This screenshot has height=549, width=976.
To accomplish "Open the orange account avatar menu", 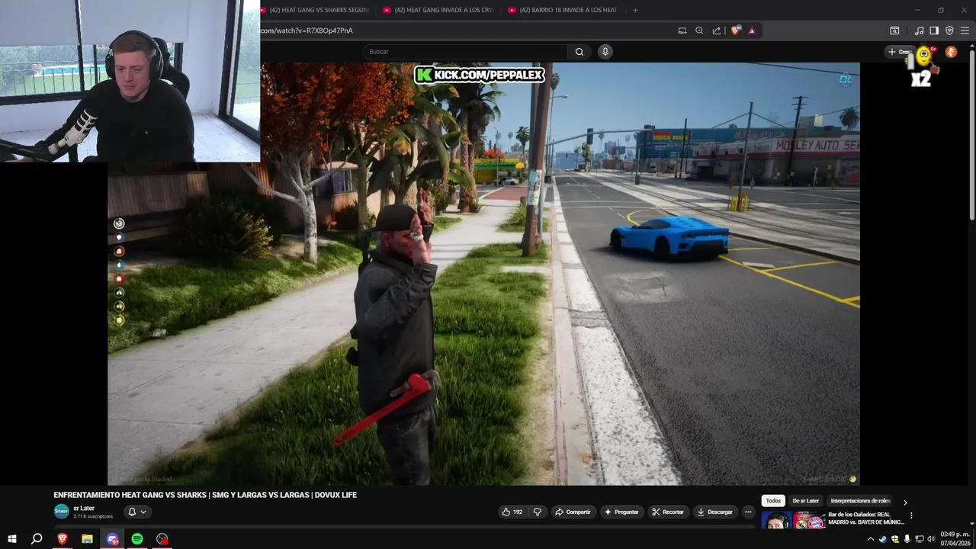I will (951, 52).
